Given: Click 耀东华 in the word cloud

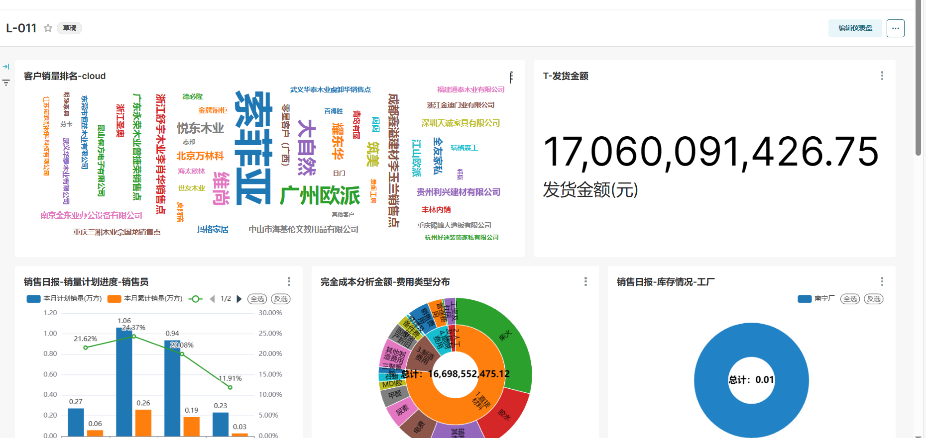Looking at the screenshot, I should [x=338, y=142].
